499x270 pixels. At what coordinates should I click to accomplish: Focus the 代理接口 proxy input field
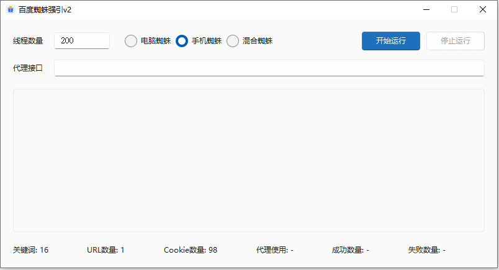(x=269, y=68)
